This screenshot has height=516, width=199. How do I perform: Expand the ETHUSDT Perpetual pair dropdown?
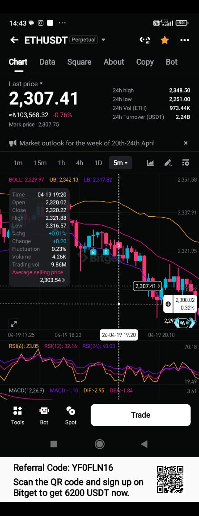pos(103,40)
